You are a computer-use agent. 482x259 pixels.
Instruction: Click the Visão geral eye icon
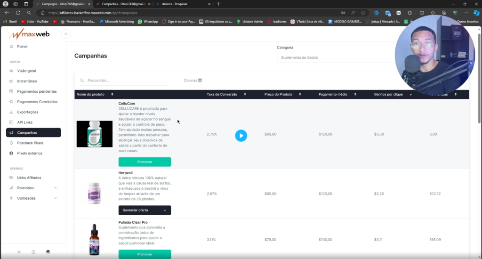pyautogui.click(x=12, y=71)
